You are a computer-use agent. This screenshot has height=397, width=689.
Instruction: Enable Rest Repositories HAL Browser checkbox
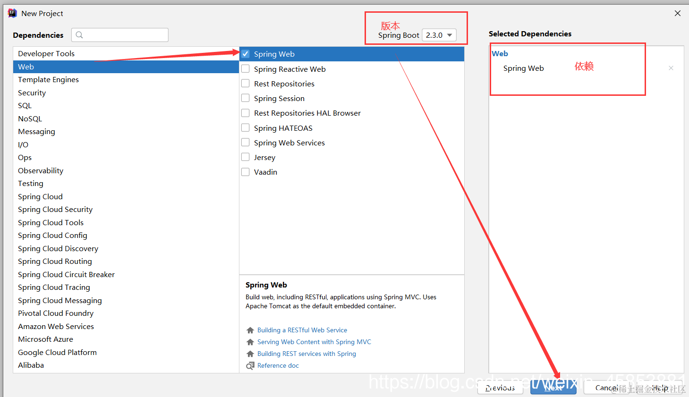tap(246, 113)
